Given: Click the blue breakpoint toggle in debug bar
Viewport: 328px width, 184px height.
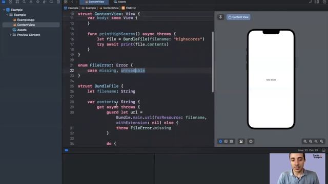Looking at the screenshot, I should (x=67, y=150).
